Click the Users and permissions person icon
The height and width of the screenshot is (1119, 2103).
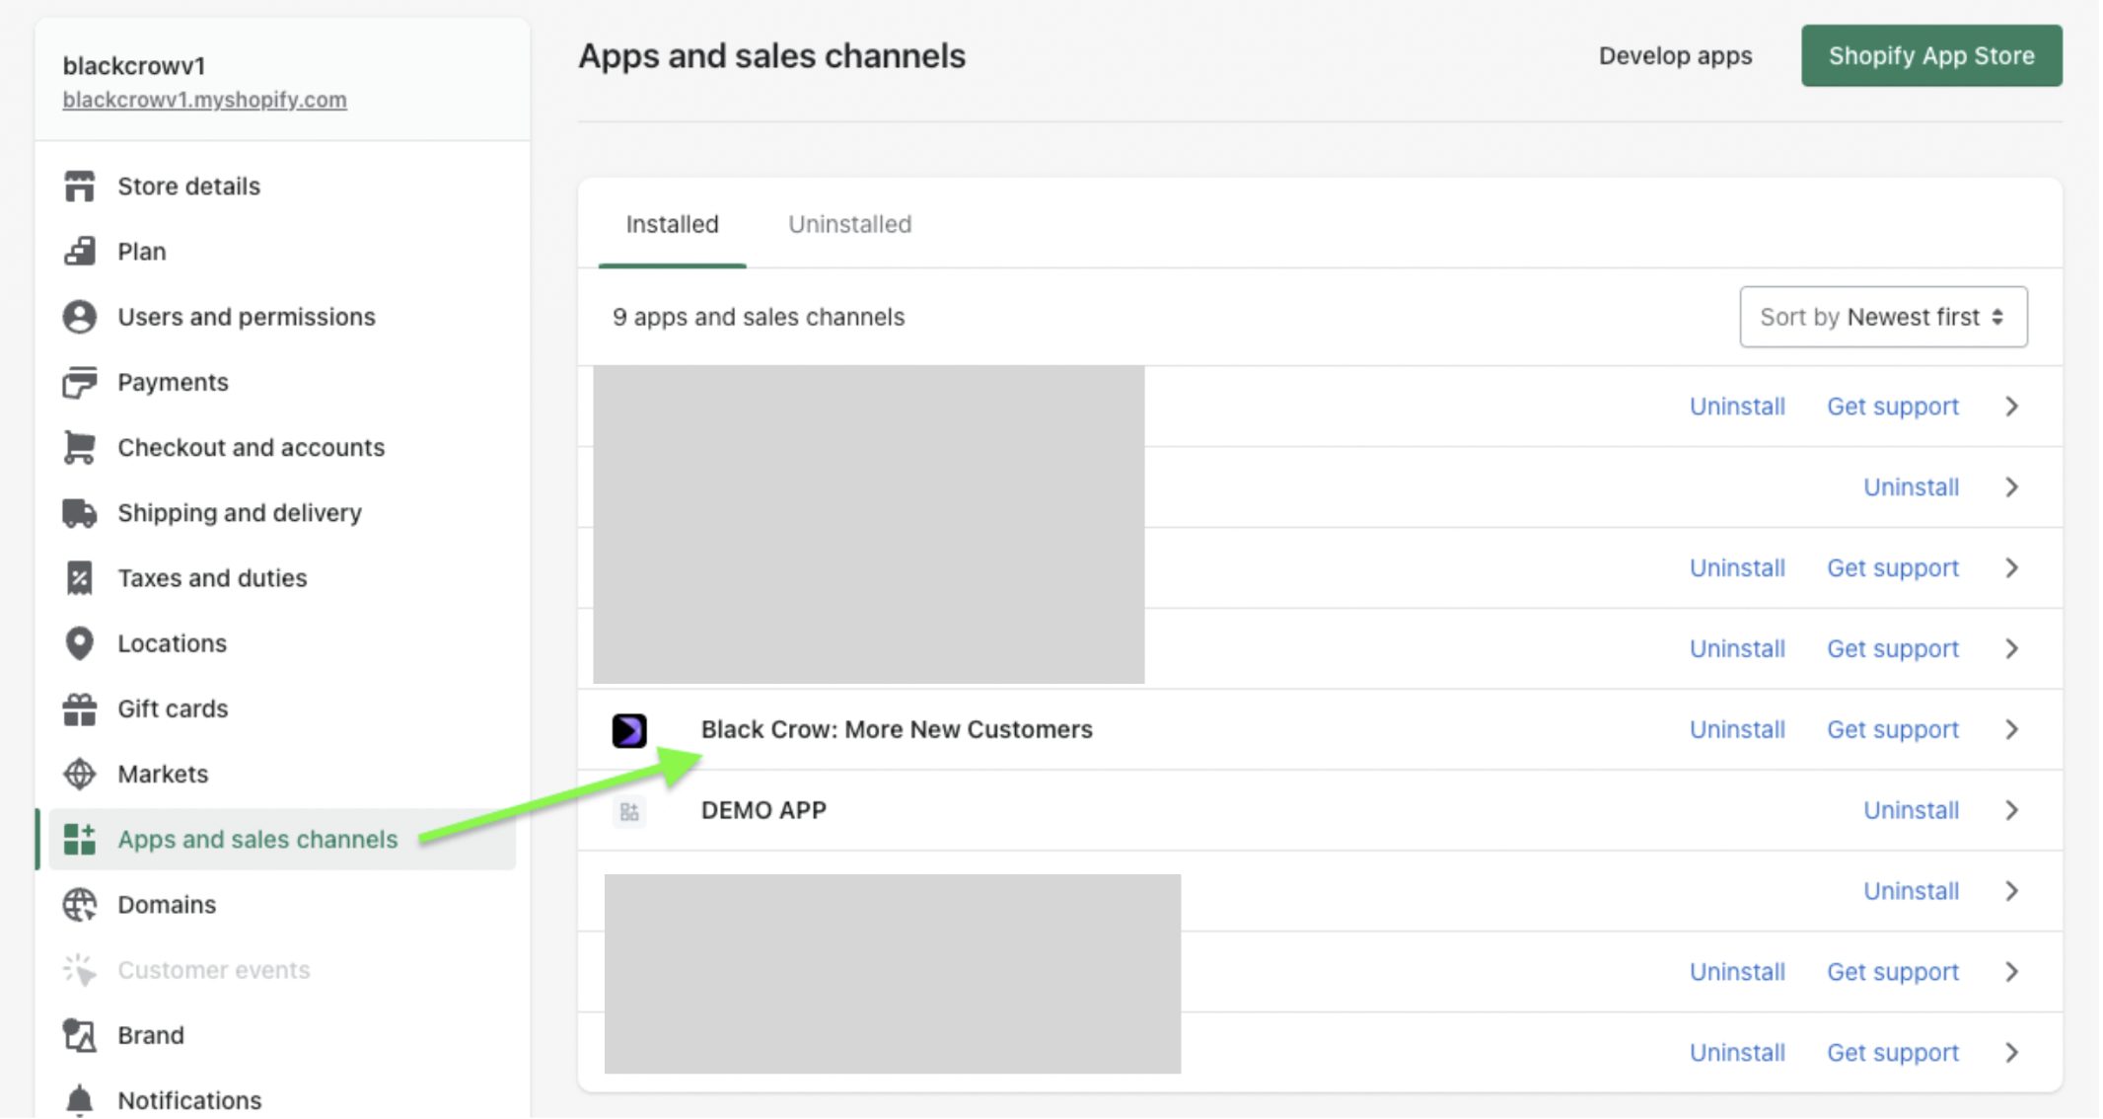pyautogui.click(x=80, y=317)
